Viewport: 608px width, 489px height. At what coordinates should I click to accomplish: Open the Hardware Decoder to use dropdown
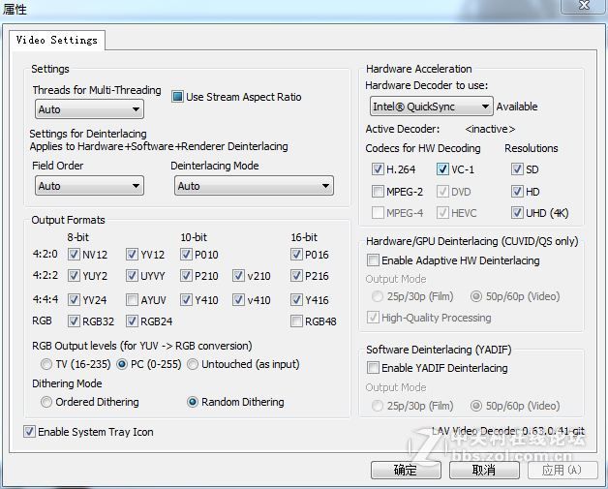431,107
